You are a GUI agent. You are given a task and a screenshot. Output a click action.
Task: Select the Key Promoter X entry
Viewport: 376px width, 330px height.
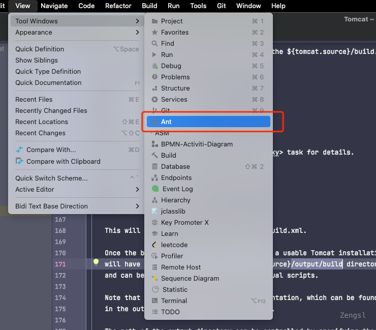[x=184, y=223]
